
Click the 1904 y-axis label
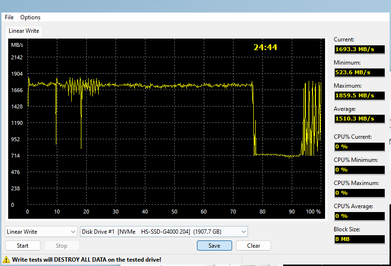17,74
